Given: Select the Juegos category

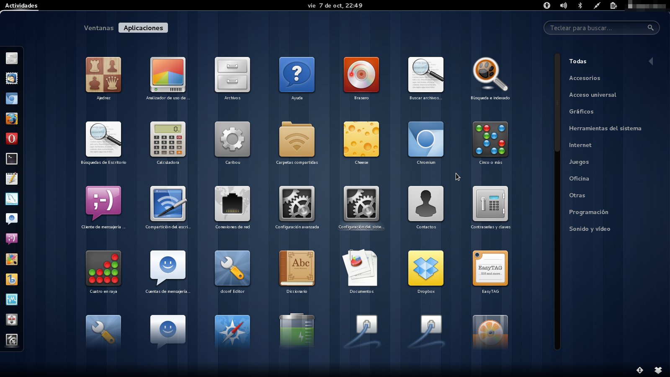Looking at the screenshot, I should click(x=579, y=162).
